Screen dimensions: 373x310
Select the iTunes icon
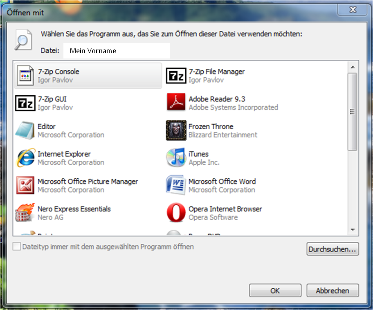pyautogui.click(x=176, y=157)
